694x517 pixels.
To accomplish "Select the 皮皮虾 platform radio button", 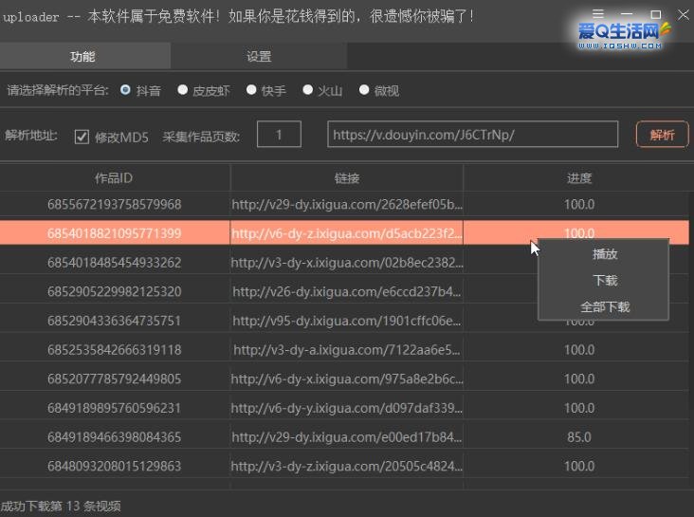I will coord(182,90).
